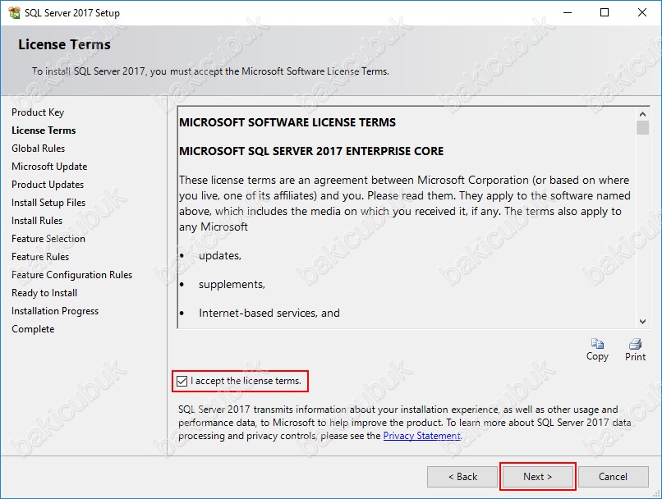Select Global Rules step in sidebar
The image size is (662, 499).
tap(38, 149)
